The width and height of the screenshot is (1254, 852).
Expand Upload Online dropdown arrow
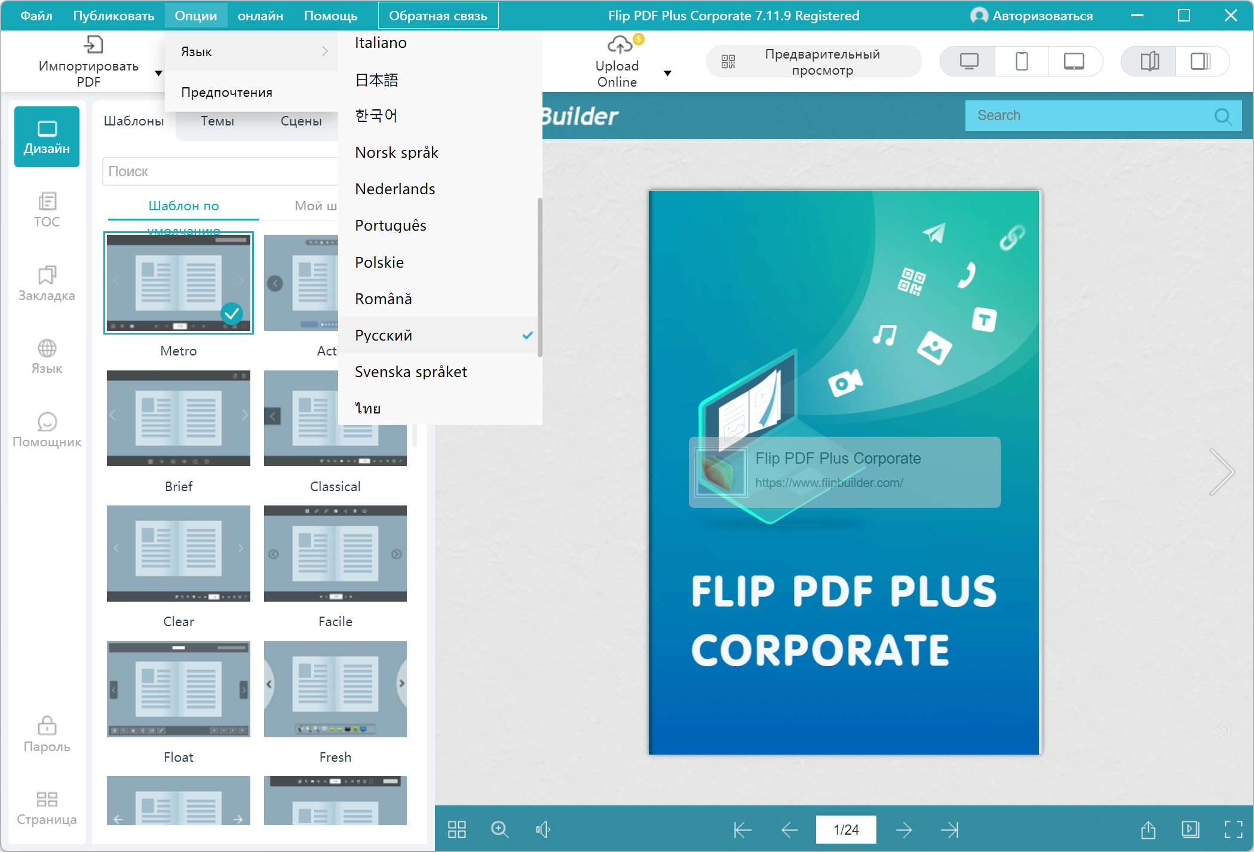tap(667, 73)
